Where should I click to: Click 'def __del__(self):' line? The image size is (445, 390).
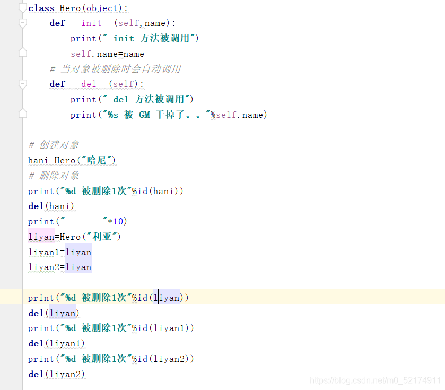(97, 84)
